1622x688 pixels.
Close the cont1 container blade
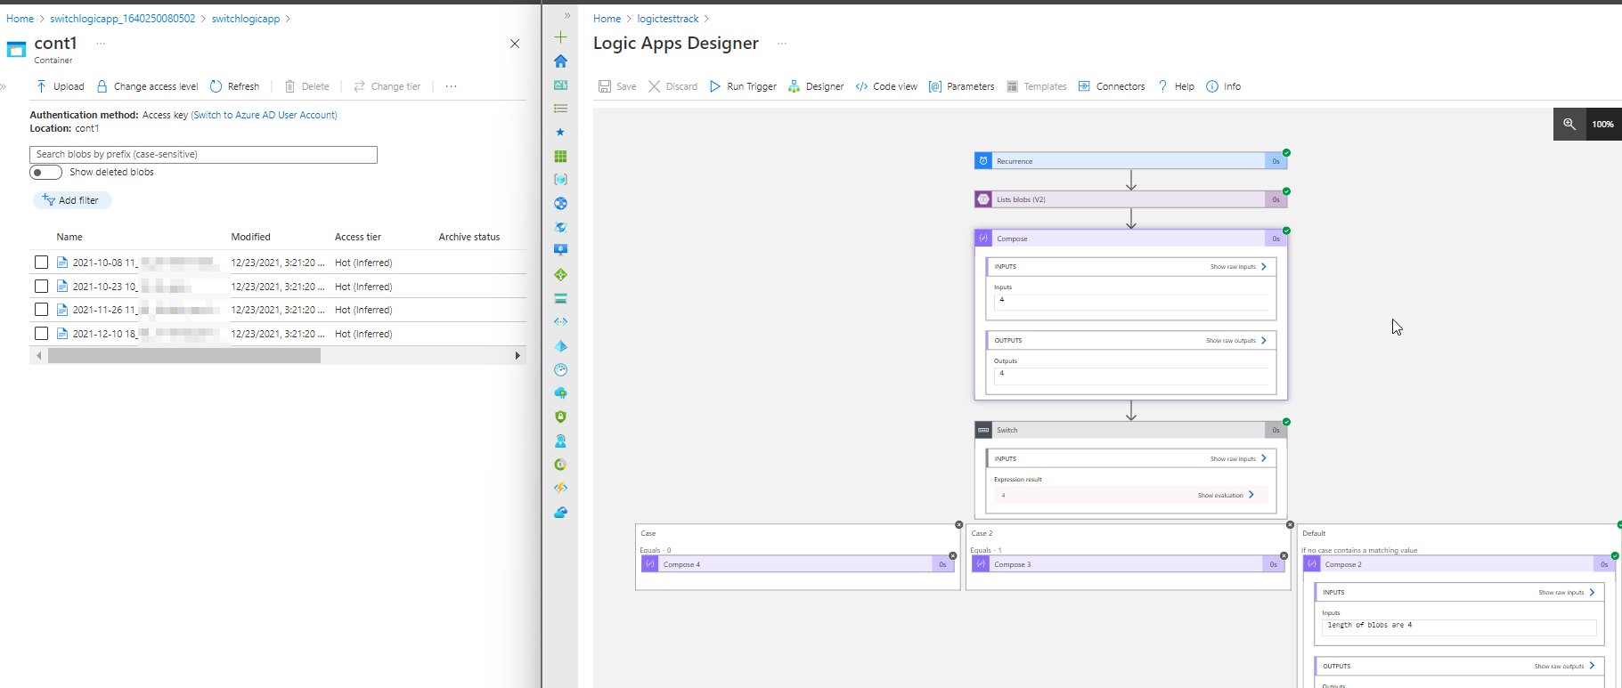coord(514,44)
